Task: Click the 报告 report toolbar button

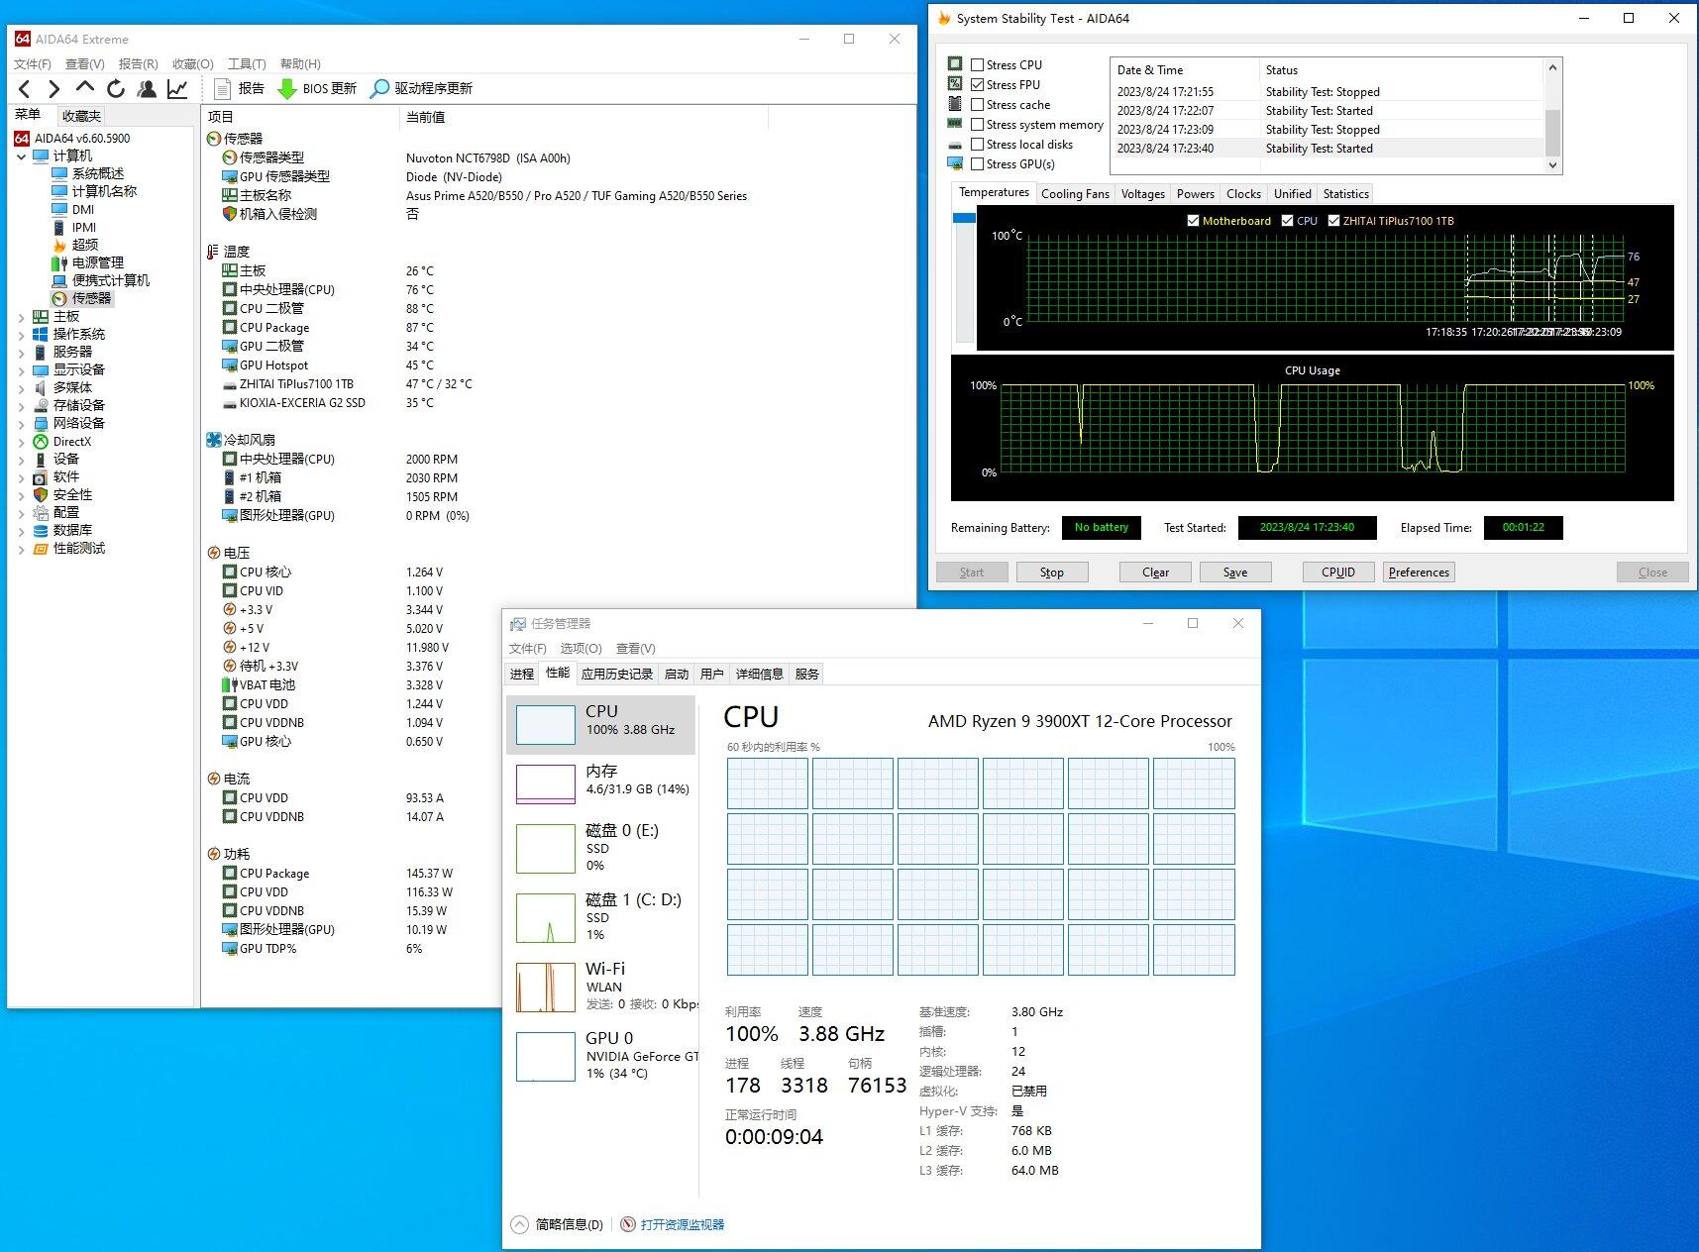Action: 239,89
